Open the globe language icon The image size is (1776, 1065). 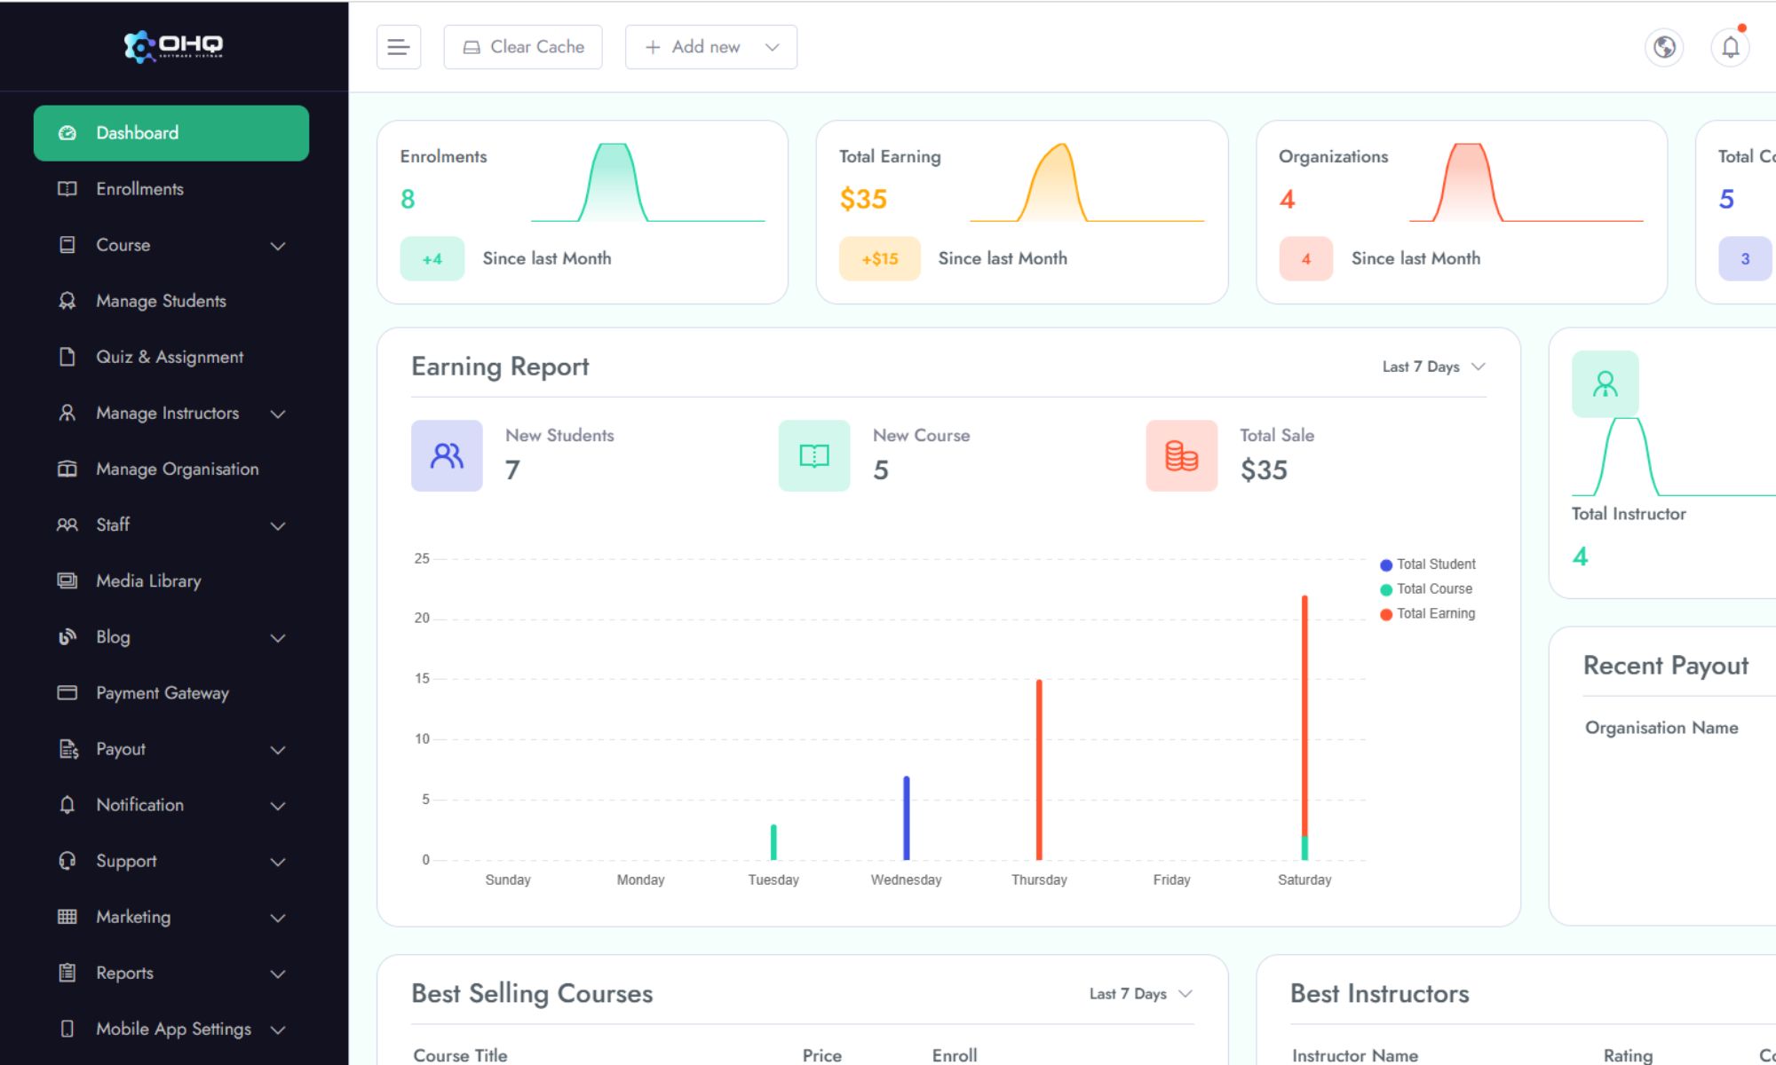[1664, 47]
